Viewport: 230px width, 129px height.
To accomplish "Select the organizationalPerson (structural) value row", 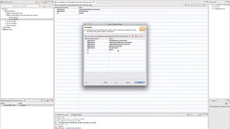I will click(120, 42).
